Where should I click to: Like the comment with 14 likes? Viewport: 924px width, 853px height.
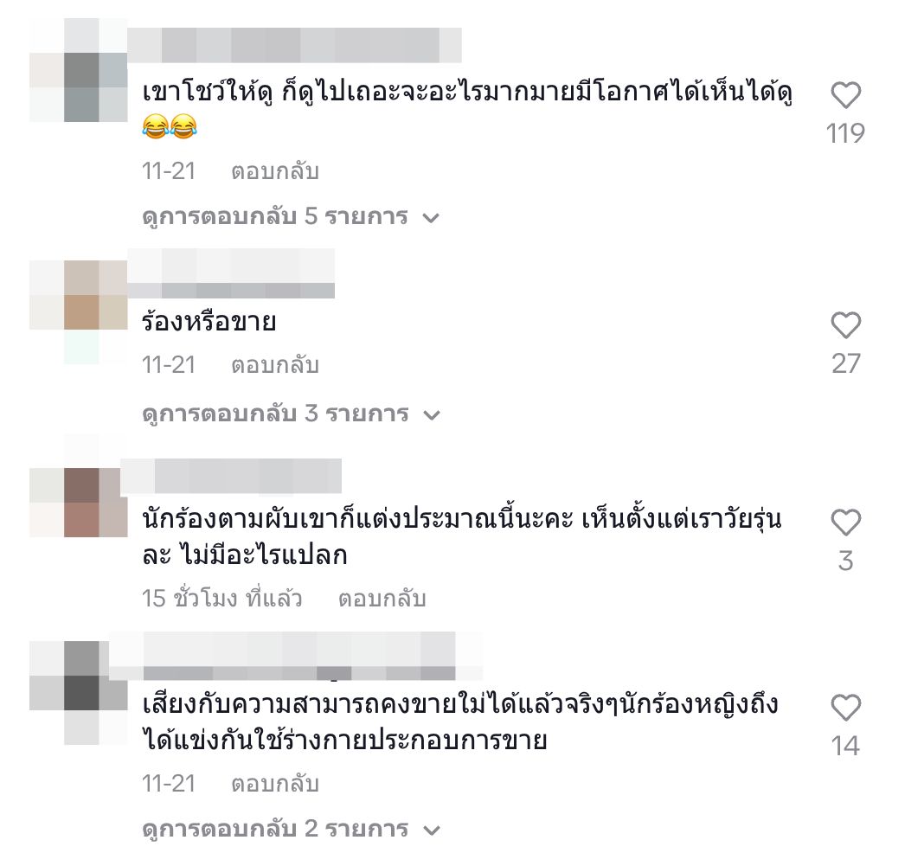(x=845, y=708)
